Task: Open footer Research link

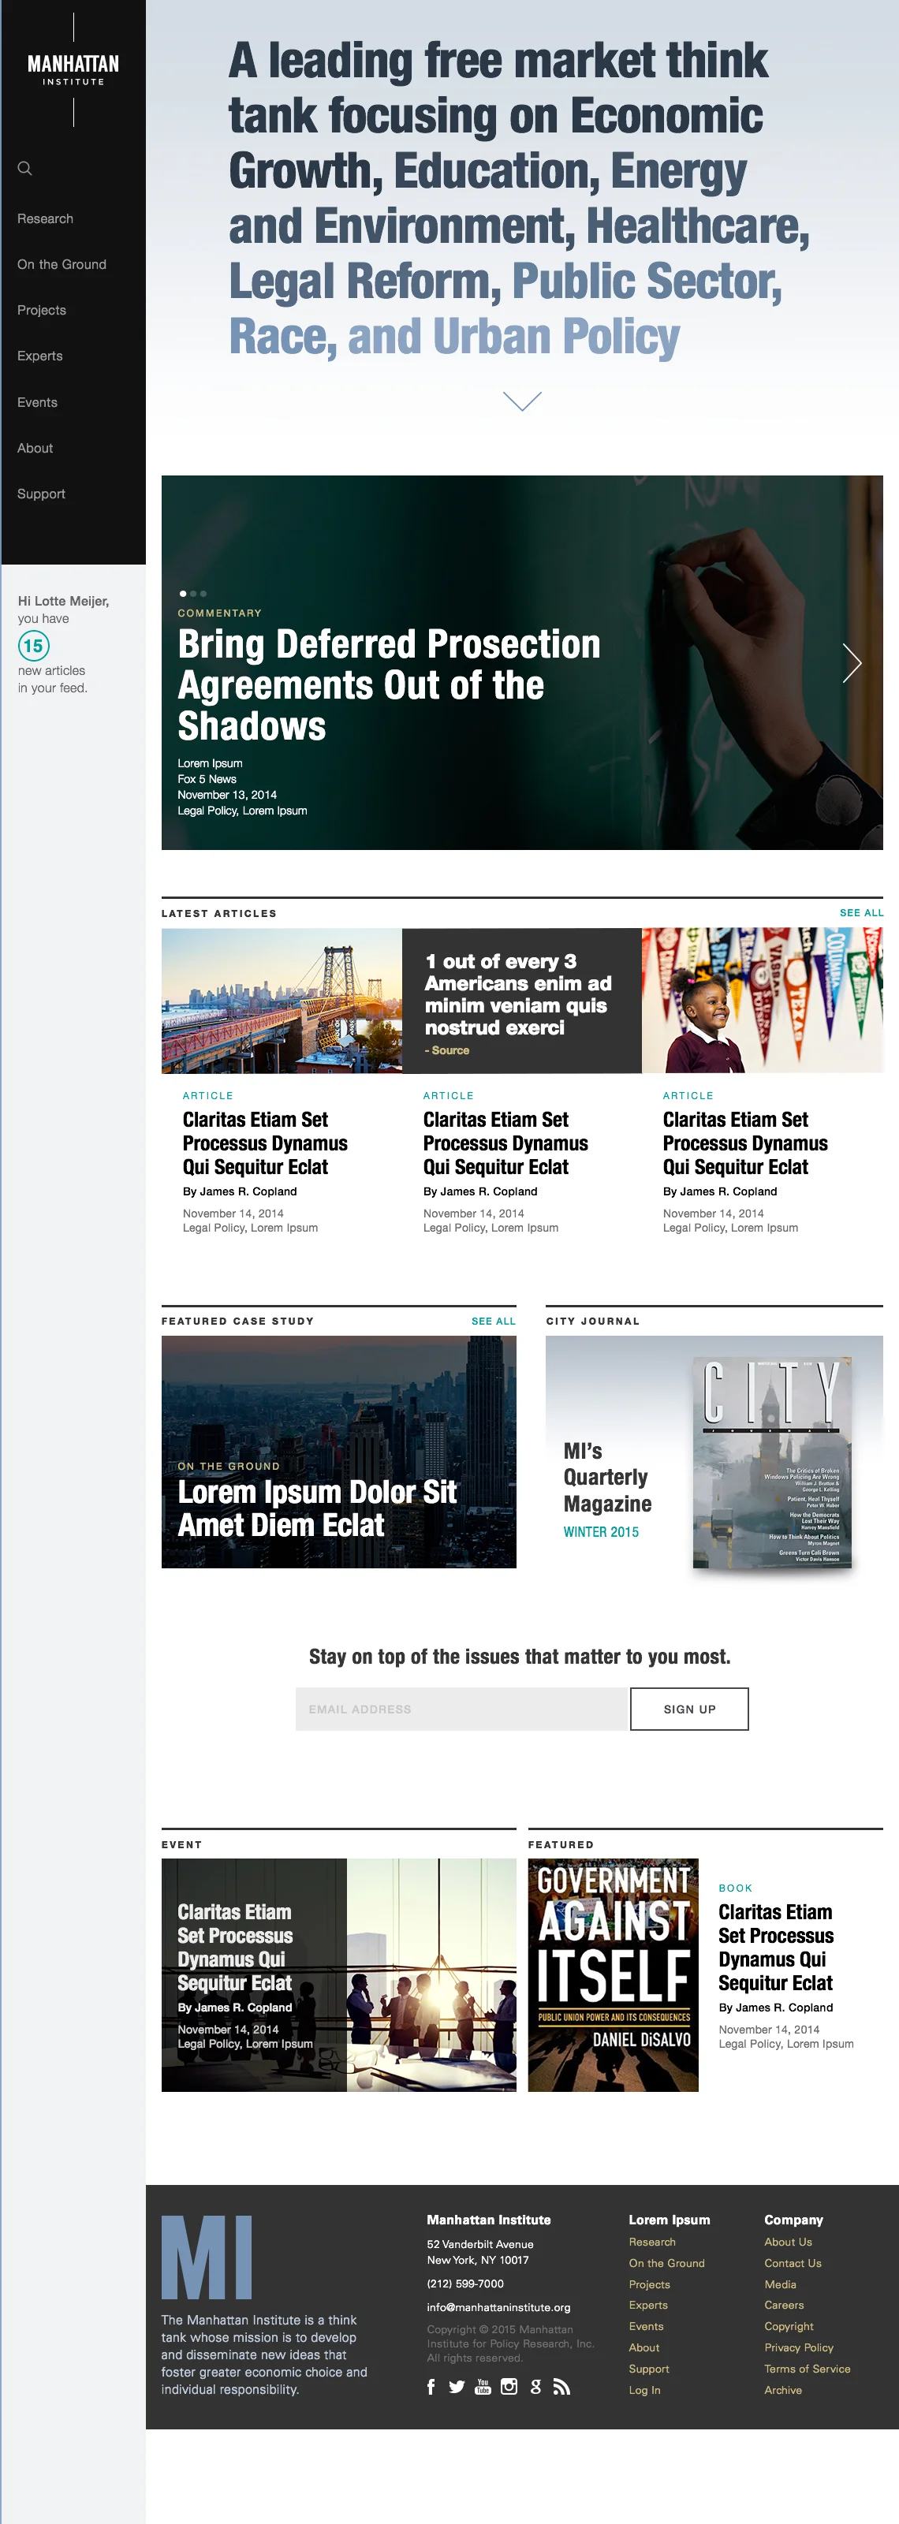Action: point(652,2242)
